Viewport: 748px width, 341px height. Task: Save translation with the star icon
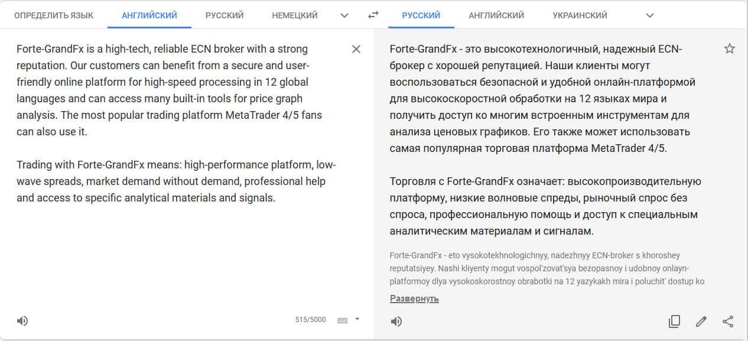[x=730, y=48]
